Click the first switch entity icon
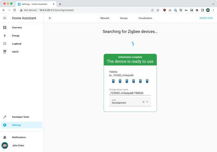Image resolution: width=217 pixels, height=152 pixels. [113, 81]
